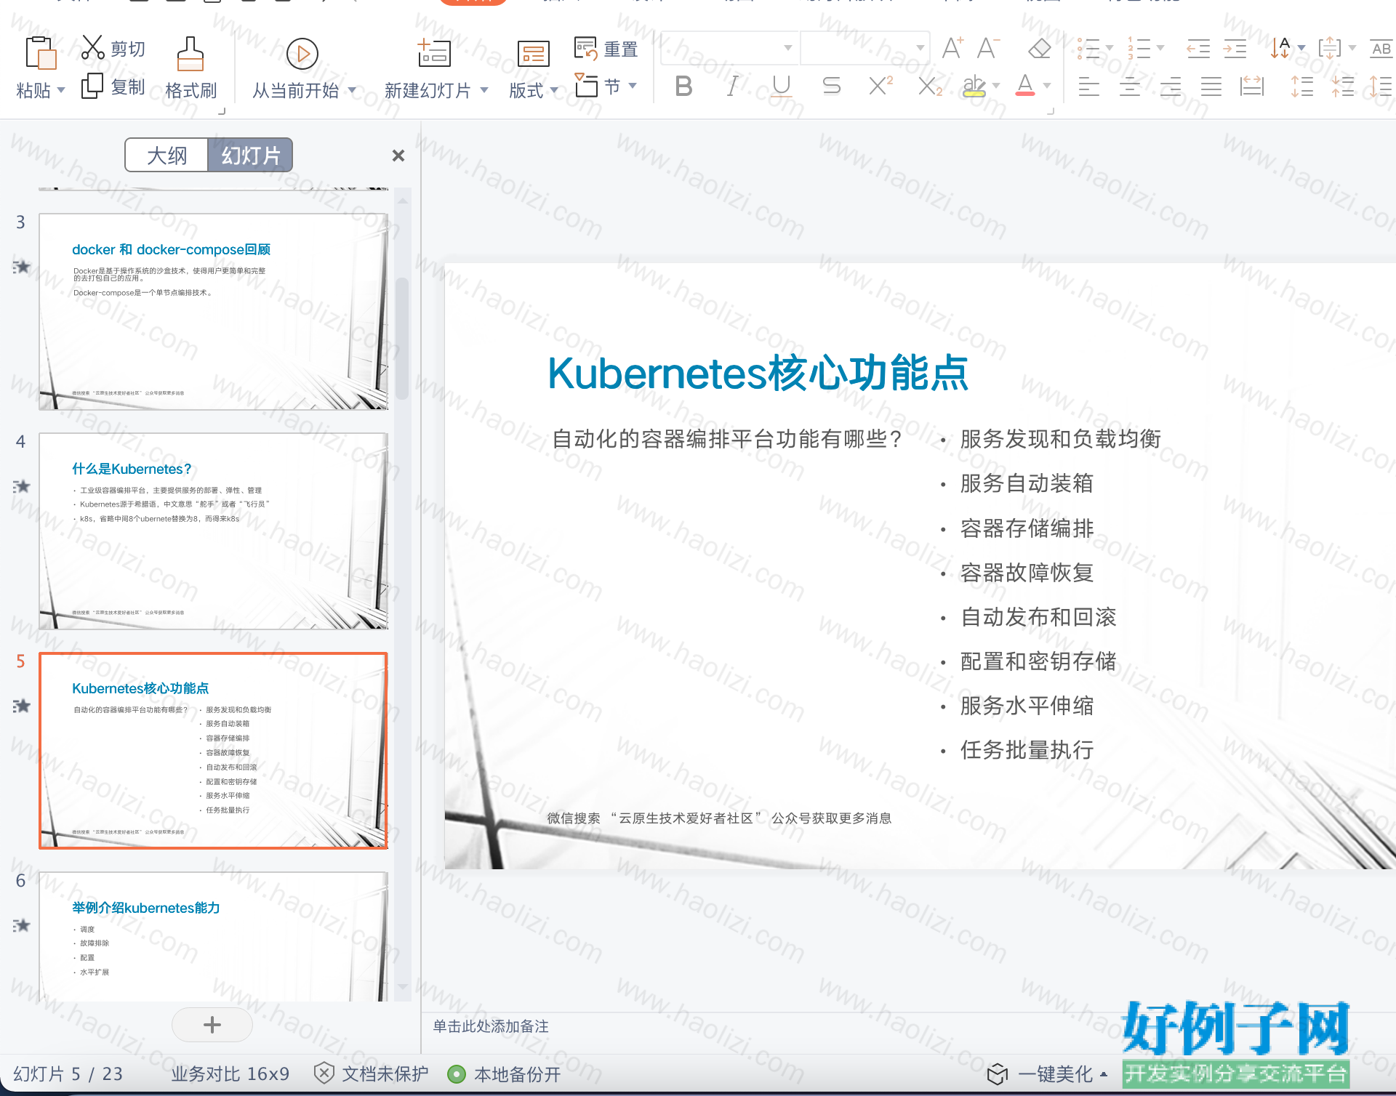Click theme name 业务对比 16x9
Screen dimensions: 1396x1096
[230, 1074]
